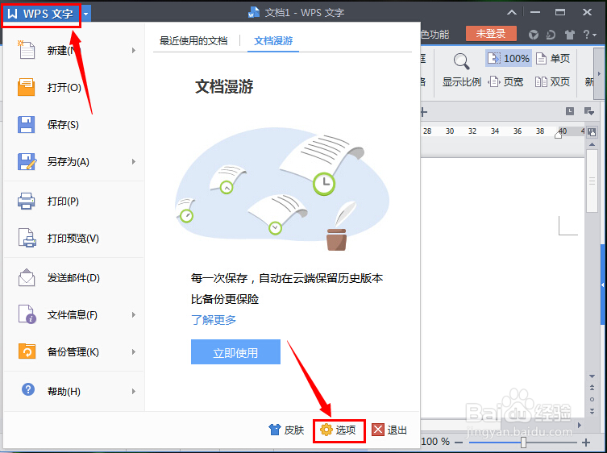Click the vertical scrollbar thumb
607x453 pixels.
pos(592,181)
